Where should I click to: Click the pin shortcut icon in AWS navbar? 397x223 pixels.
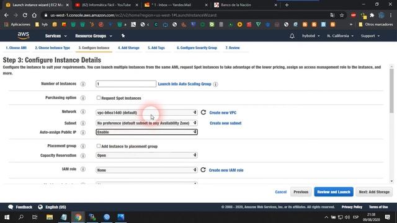[x=123, y=36]
